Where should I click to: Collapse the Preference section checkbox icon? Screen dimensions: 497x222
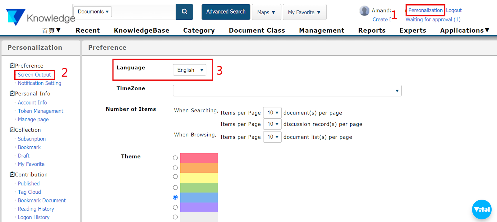tap(12, 65)
